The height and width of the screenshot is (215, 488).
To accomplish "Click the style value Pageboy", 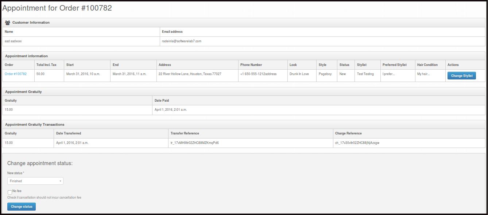I will (x=325, y=74).
